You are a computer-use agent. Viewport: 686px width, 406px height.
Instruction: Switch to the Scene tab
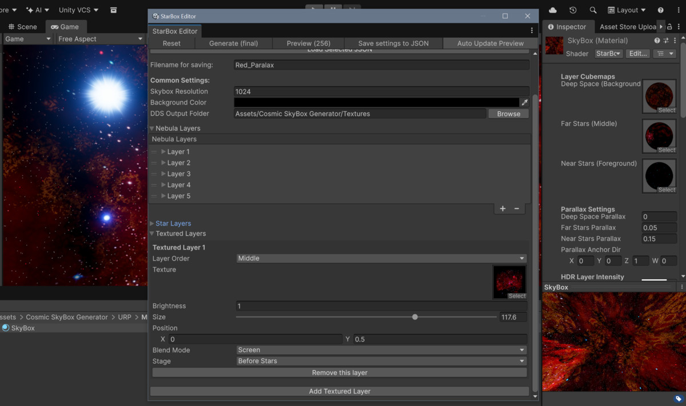click(22, 27)
